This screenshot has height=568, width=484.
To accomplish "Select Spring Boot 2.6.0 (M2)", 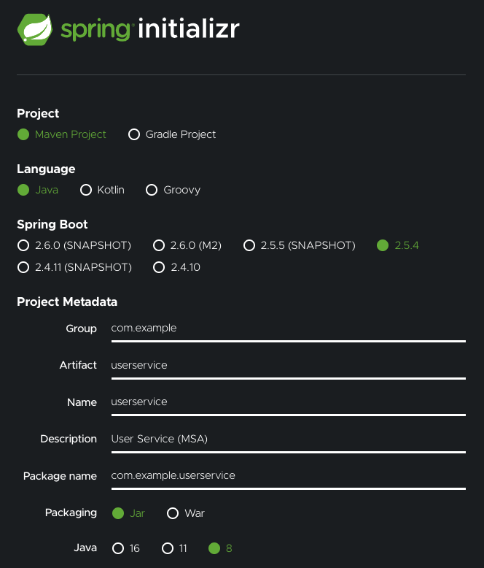I will (159, 245).
